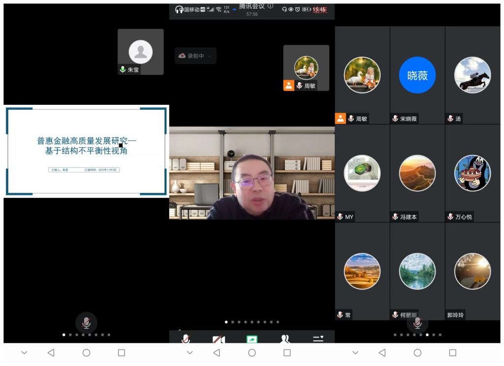504x366 pixels.
Task: Collapse navigation bar chevron in left panel
Action: (24, 353)
